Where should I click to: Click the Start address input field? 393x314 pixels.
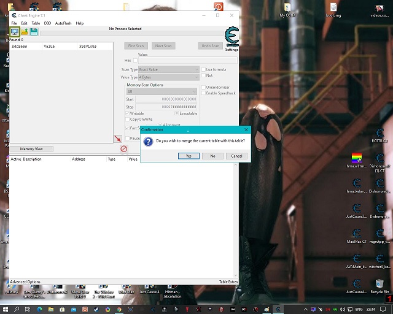(x=169, y=99)
